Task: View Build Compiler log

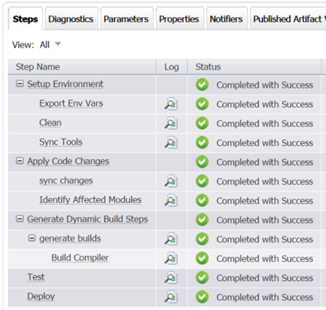Action: (x=171, y=259)
